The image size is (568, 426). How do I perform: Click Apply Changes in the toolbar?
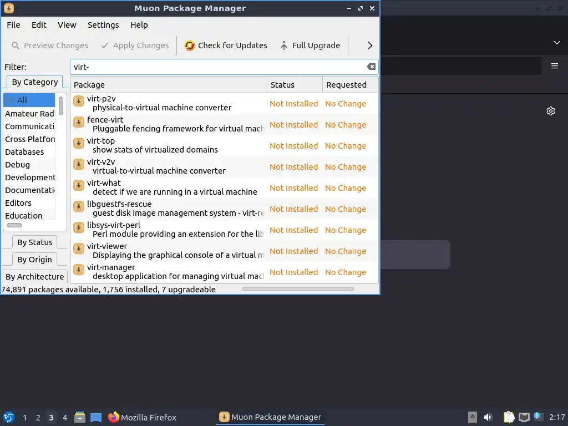[x=135, y=45]
